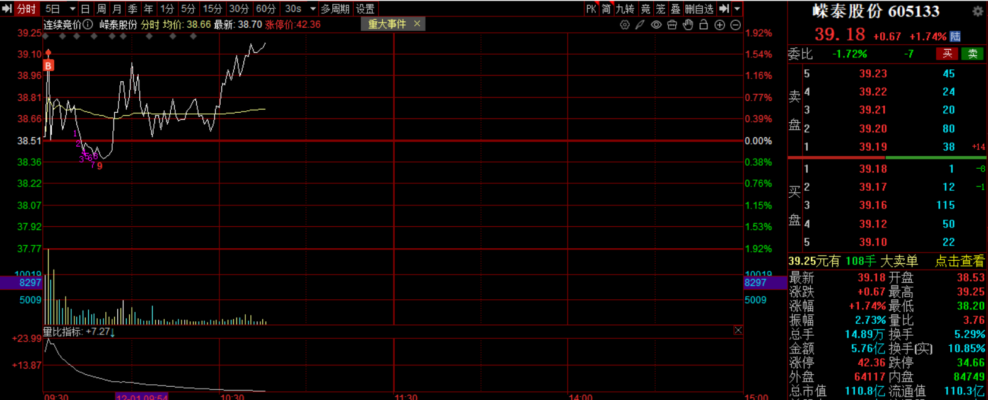Image resolution: width=988 pixels, height=400 pixels.
Task: Expand the dropdown next to 5日
Action: point(72,9)
